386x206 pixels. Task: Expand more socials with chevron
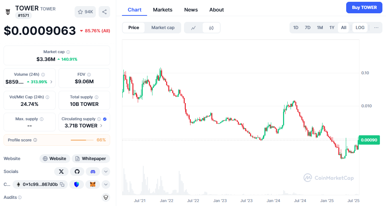[x=106, y=172]
